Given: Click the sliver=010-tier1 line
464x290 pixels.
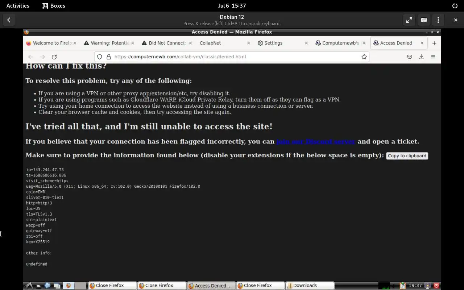Looking at the screenshot, I should (x=45, y=198).
